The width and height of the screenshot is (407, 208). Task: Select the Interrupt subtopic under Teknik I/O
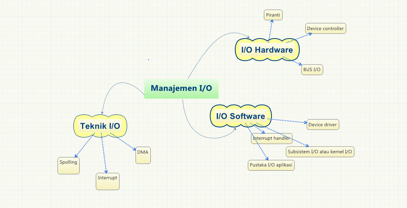[x=108, y=181]
